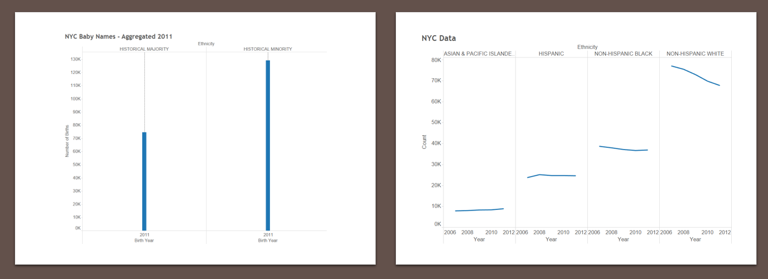Select the Non-Hispanic White trend line

[x=696, y=75]
